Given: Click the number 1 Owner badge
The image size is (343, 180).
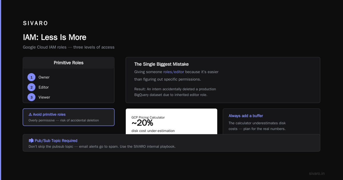Looking at the screenshot, I should [x=31, y=77].
